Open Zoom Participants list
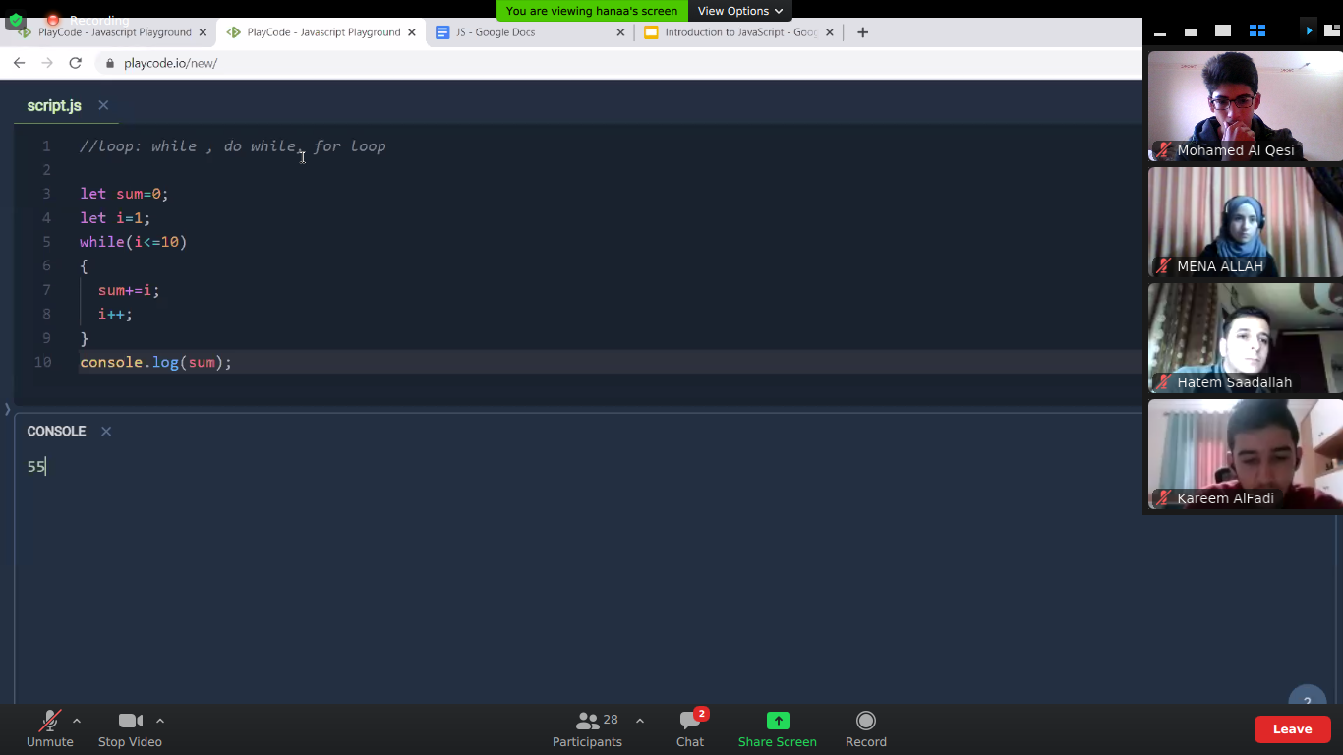 coord(587,729)
